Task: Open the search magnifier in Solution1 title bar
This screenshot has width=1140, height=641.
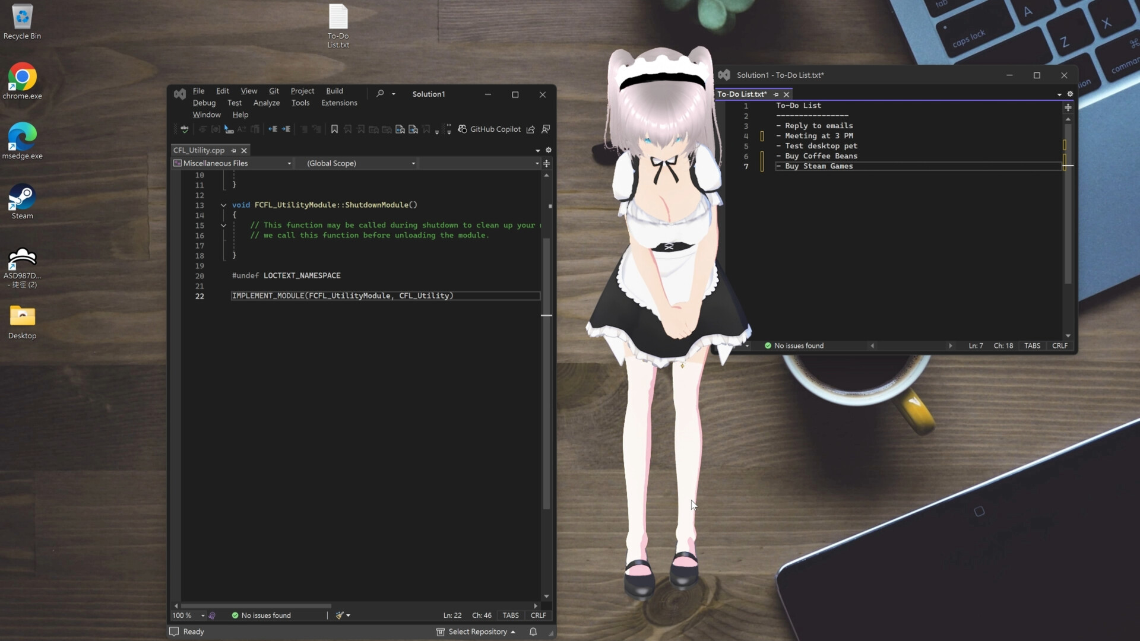Action: 380,94
